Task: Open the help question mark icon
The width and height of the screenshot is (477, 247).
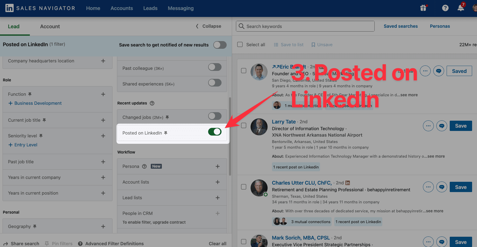Action: (445, 8)
